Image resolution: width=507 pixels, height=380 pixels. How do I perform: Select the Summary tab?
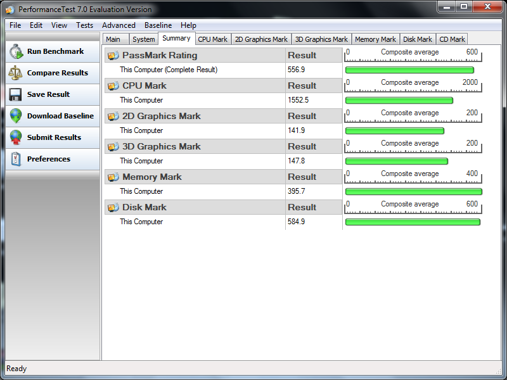[x=177, y=38]
